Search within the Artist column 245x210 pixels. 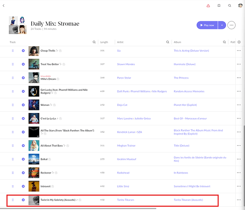pyautogui.click(x=168, y=42)
